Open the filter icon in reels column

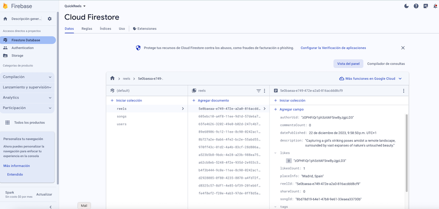(259, 91)
